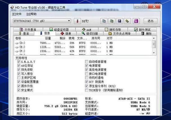Screen dimensions: 171x120
Task: Click the 卷标 column header
Action: point(18,38)
